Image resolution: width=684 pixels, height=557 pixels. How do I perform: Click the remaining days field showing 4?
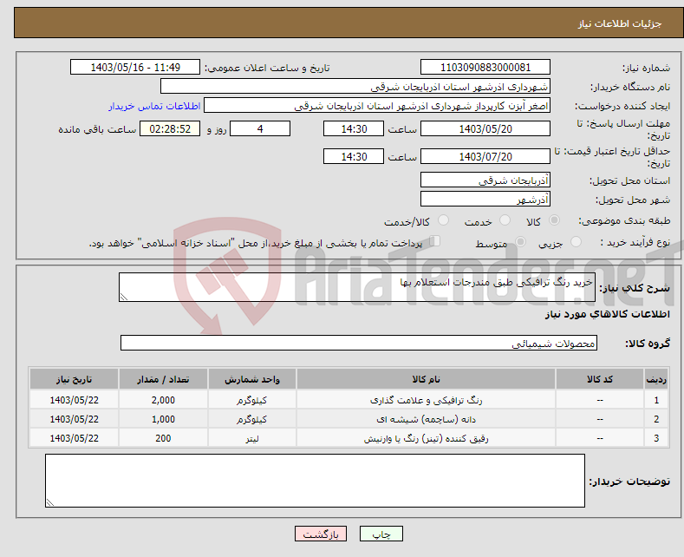(x=260, y=128)
